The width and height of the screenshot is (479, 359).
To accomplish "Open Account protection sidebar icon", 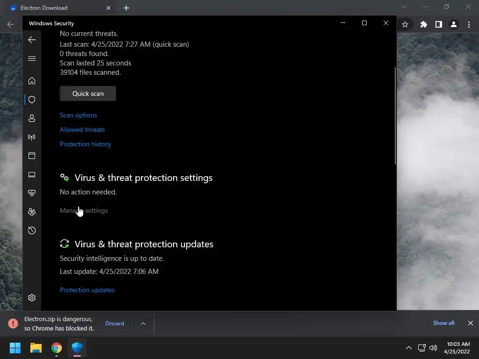I will pos(32,118).
